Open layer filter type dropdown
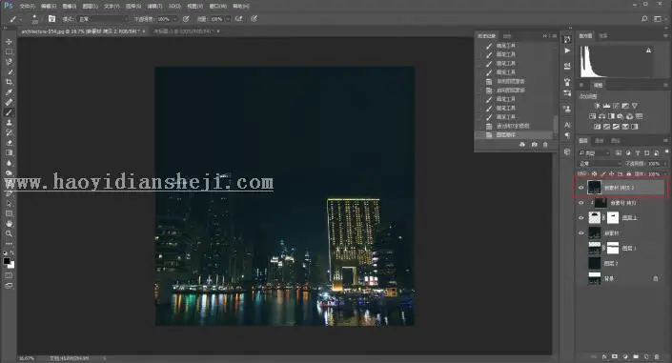The height and width of the screenshot is (363, 672). point(594,152)
